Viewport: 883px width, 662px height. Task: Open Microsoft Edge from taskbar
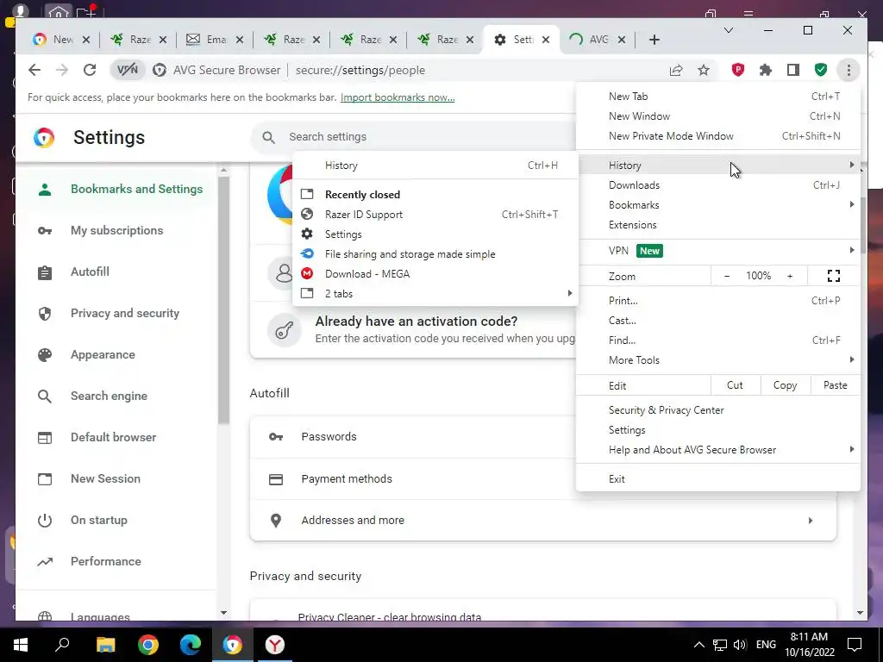point(191,645)
